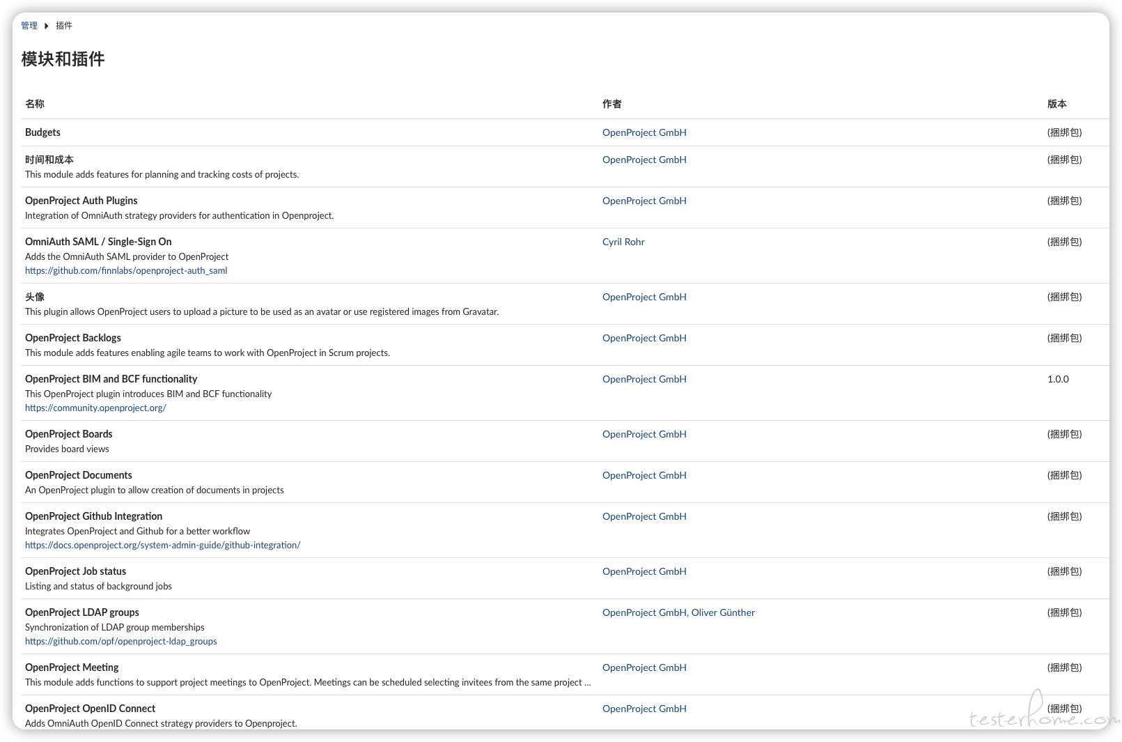
Task: Select the 版本 column header
Action: (x=1057, y=105)
